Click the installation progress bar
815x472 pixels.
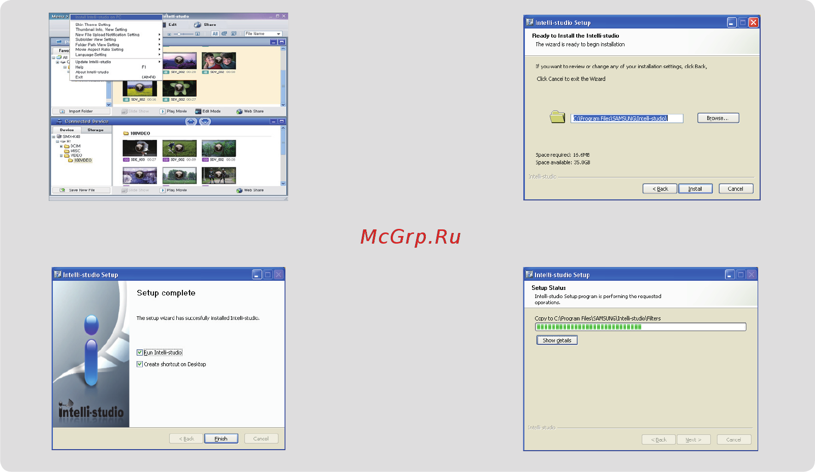tap(640, 327)
